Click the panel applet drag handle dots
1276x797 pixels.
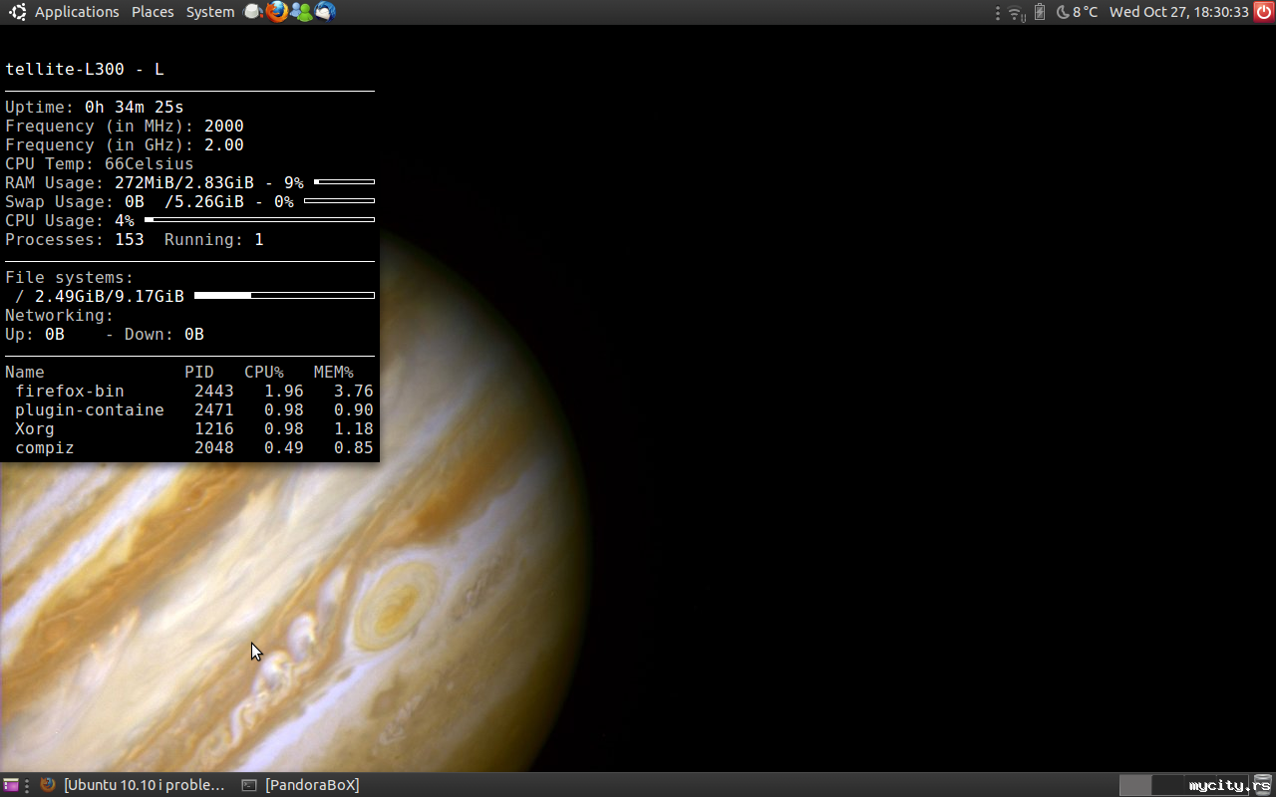[x=998, y=13]
